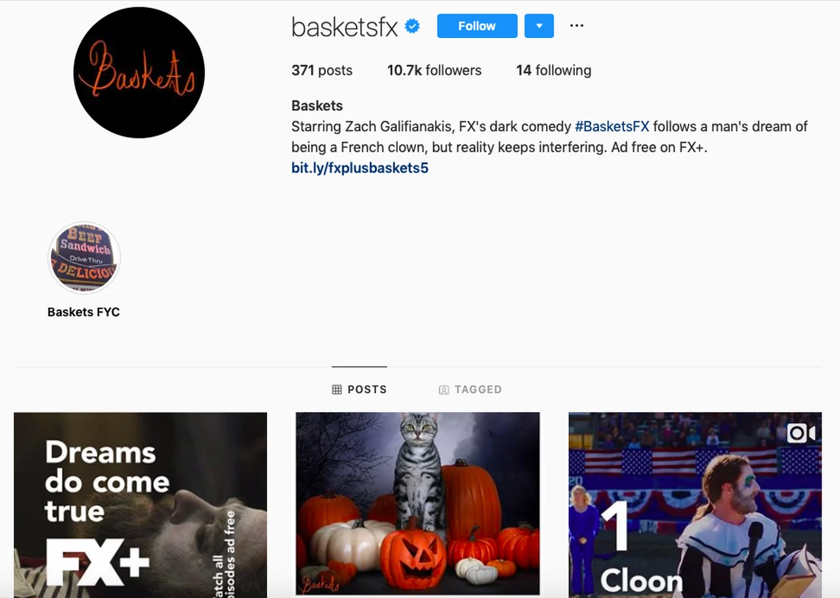Open the bit.ly/fxplusbaskets5 link
Viewport: 840px width, 598px height.
coord(360,168)
